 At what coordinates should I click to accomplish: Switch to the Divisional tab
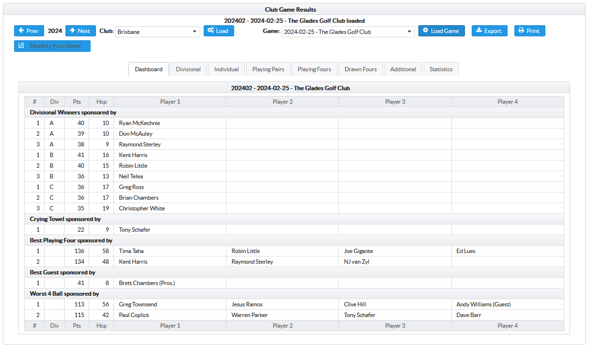click(x=188, y=69)
